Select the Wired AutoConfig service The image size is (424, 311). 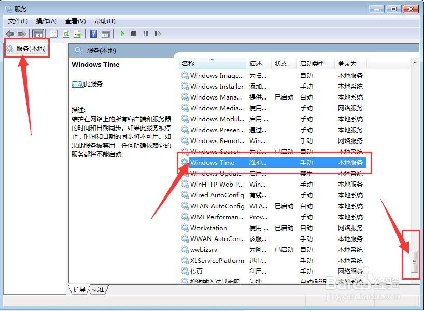[273, 195]
